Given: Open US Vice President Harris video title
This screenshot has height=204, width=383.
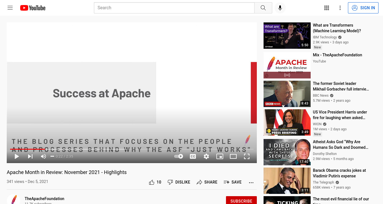Looking at the screenshot, I should click(x=340, y=115).
